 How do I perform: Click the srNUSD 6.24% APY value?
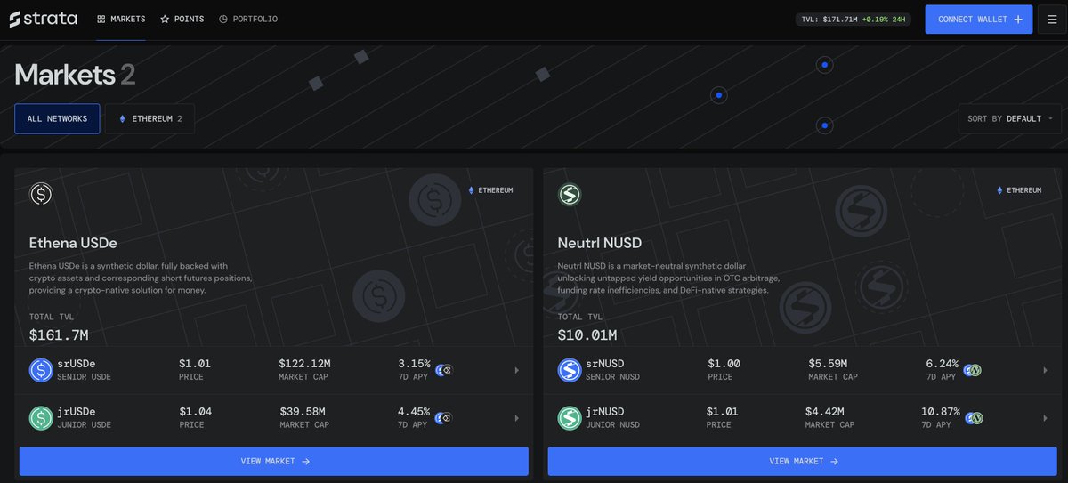[x=943, y=364]
